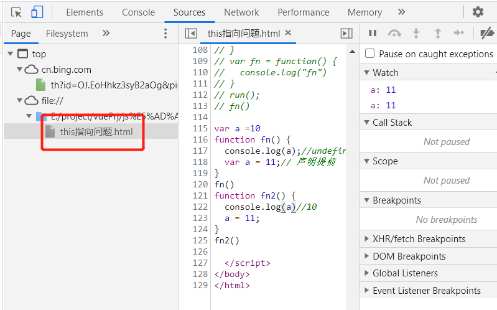Click editor scrollbar up arrow
Image resolution: width=497 pixels, height=310 pixels.
(352, 52)
